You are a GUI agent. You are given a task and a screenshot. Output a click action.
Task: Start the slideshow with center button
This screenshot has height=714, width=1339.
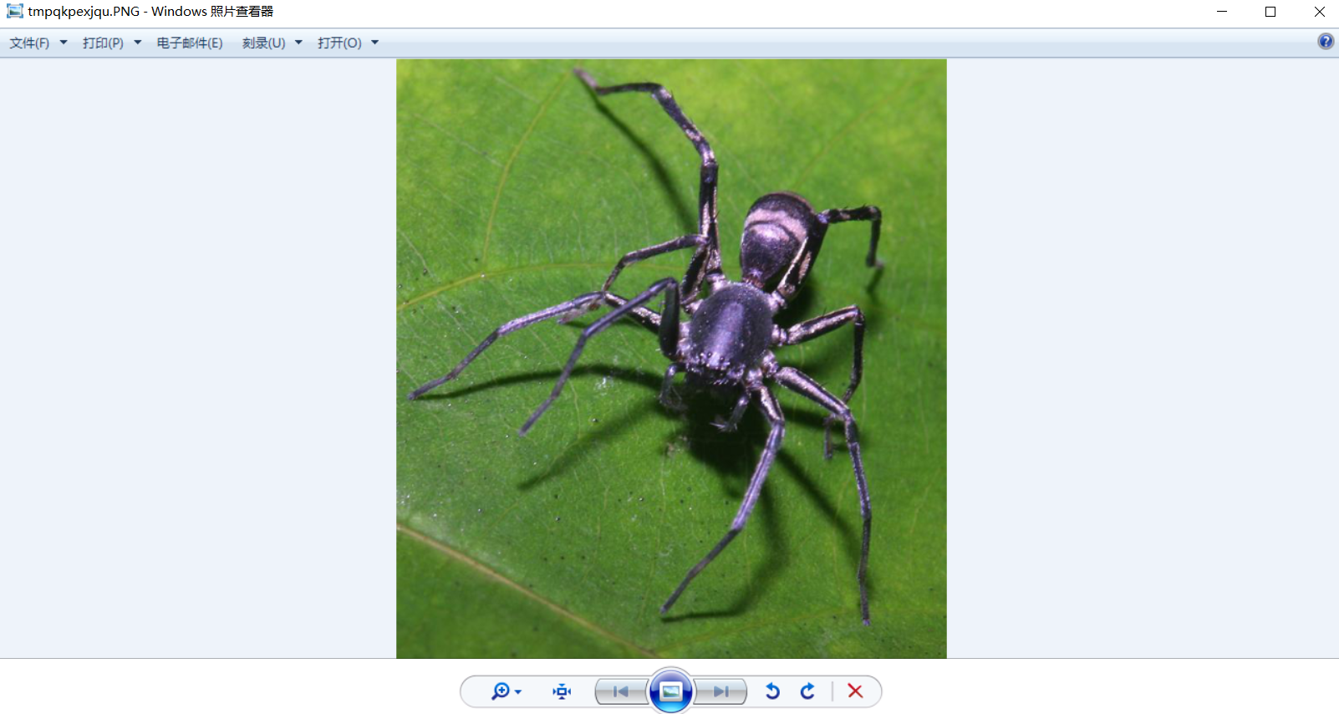670,691
